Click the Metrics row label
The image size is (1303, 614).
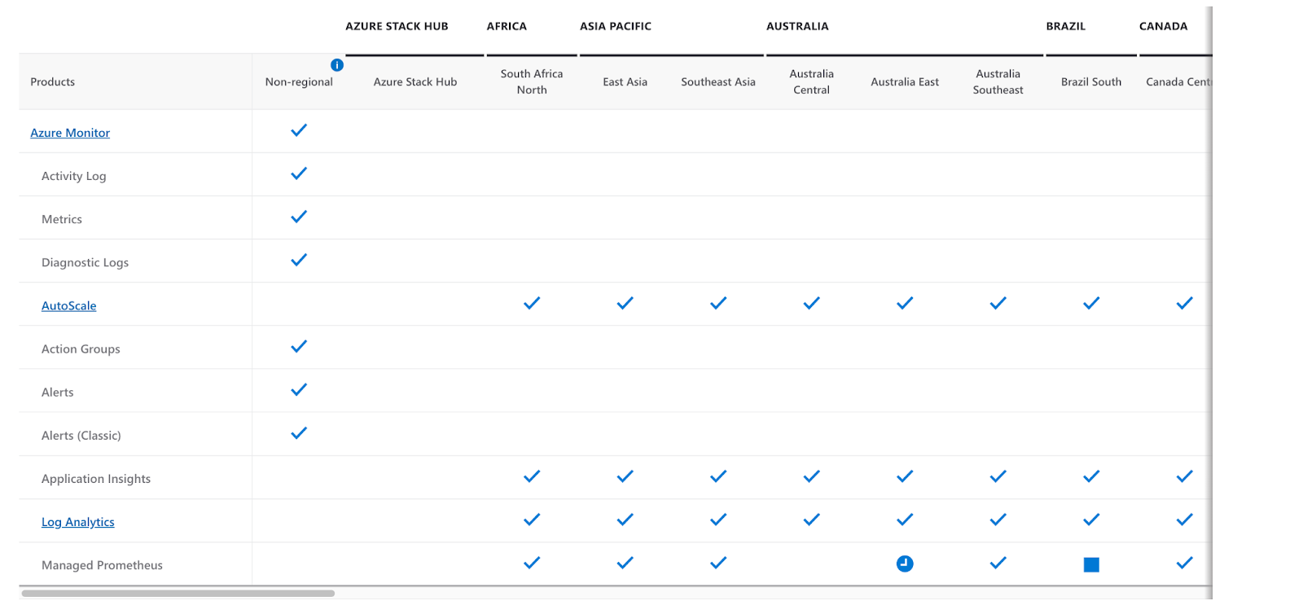62,219
